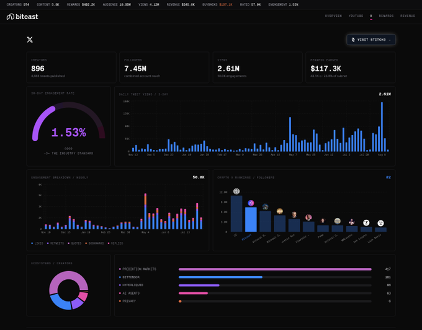
Task: Click the Revenue $345.6K ticker stat
Action: tap(181, 4)
